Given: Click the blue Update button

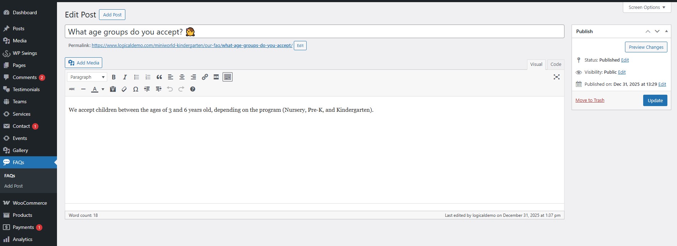Looking at the screenshot, I should [x=655, y=100].
